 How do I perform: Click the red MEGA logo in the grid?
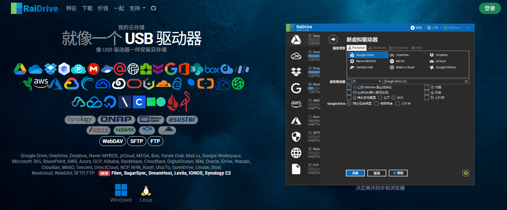(93, 69)
